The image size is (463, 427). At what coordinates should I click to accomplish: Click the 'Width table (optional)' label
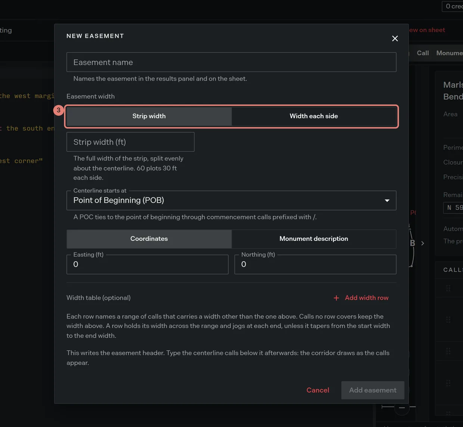99,298
